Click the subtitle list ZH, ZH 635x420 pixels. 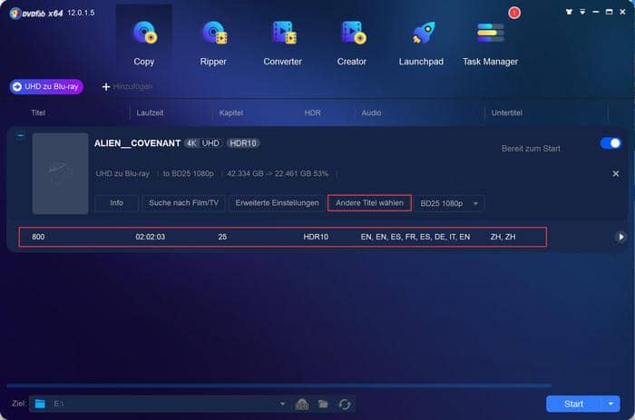[503, 237]
